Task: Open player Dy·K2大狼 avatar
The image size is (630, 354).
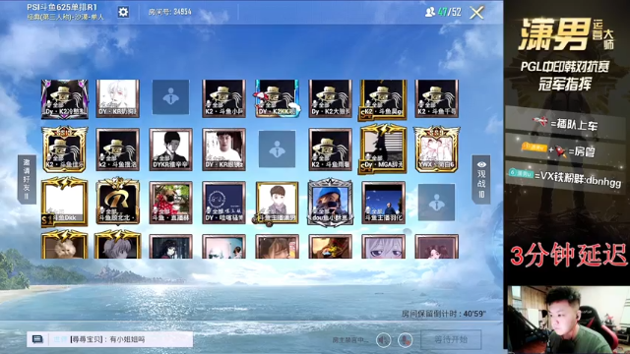Action: click(x=331, y=98)
